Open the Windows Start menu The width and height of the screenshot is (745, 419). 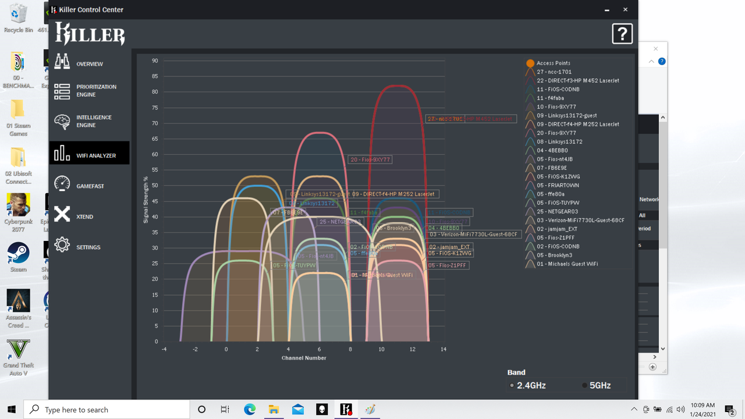pos(12,409)
